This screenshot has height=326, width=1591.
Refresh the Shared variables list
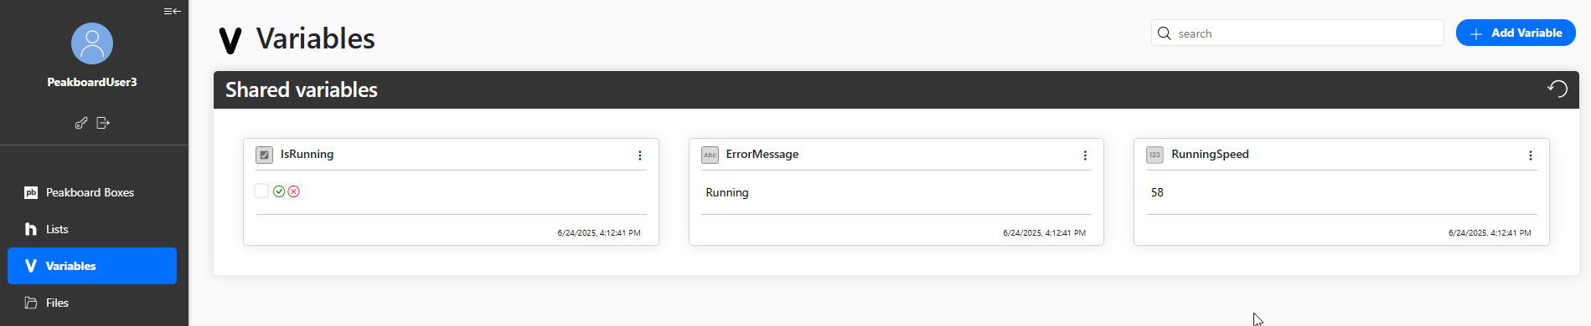(1557, 89)
